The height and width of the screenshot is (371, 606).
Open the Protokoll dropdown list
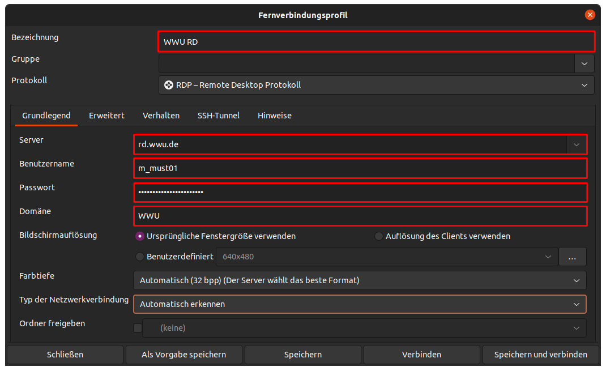[x=376, y=85]
